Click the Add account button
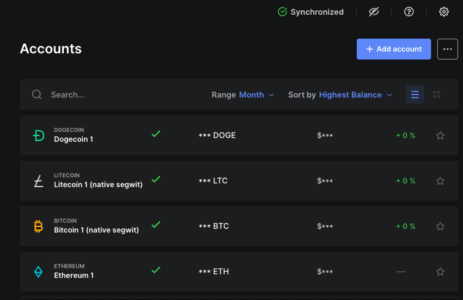Screen dimensions: 463x300 pos(394,49)
